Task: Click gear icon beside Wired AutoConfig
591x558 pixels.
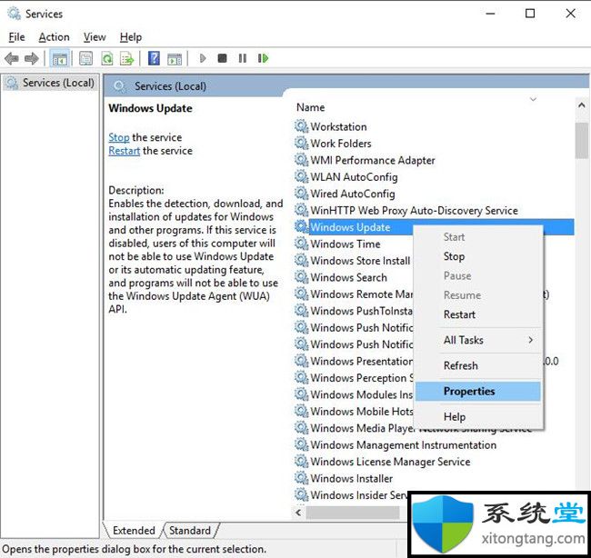Action: [x=301, y=194]
